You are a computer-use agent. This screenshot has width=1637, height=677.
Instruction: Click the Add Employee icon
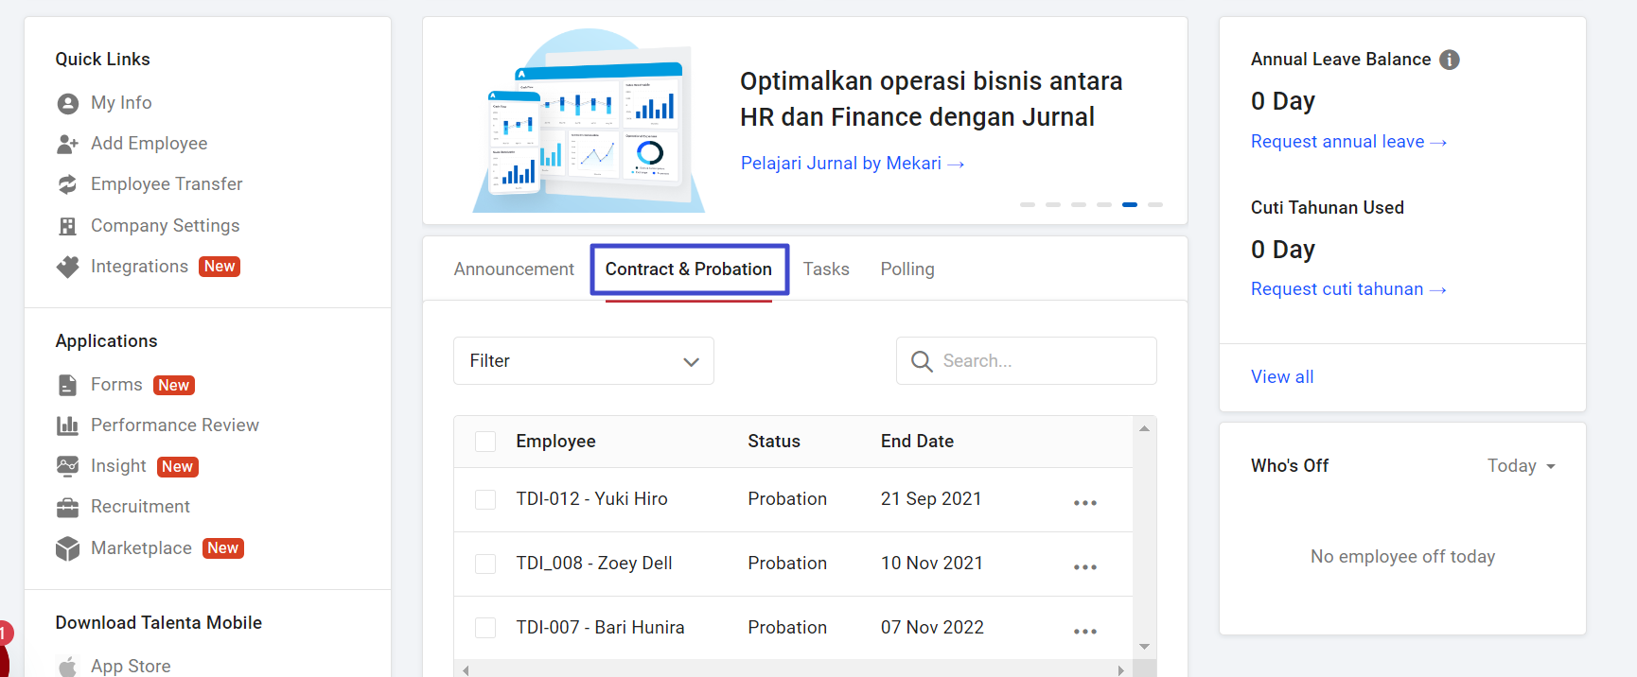click(x=67, y=144)
